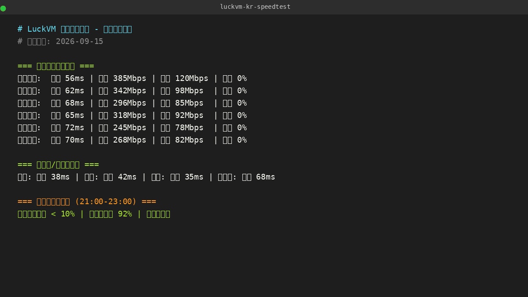Select the 92Mbps speed value

coord(189,115)
